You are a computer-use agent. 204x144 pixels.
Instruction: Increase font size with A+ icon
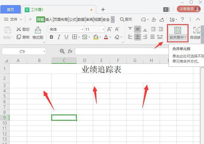109,29
